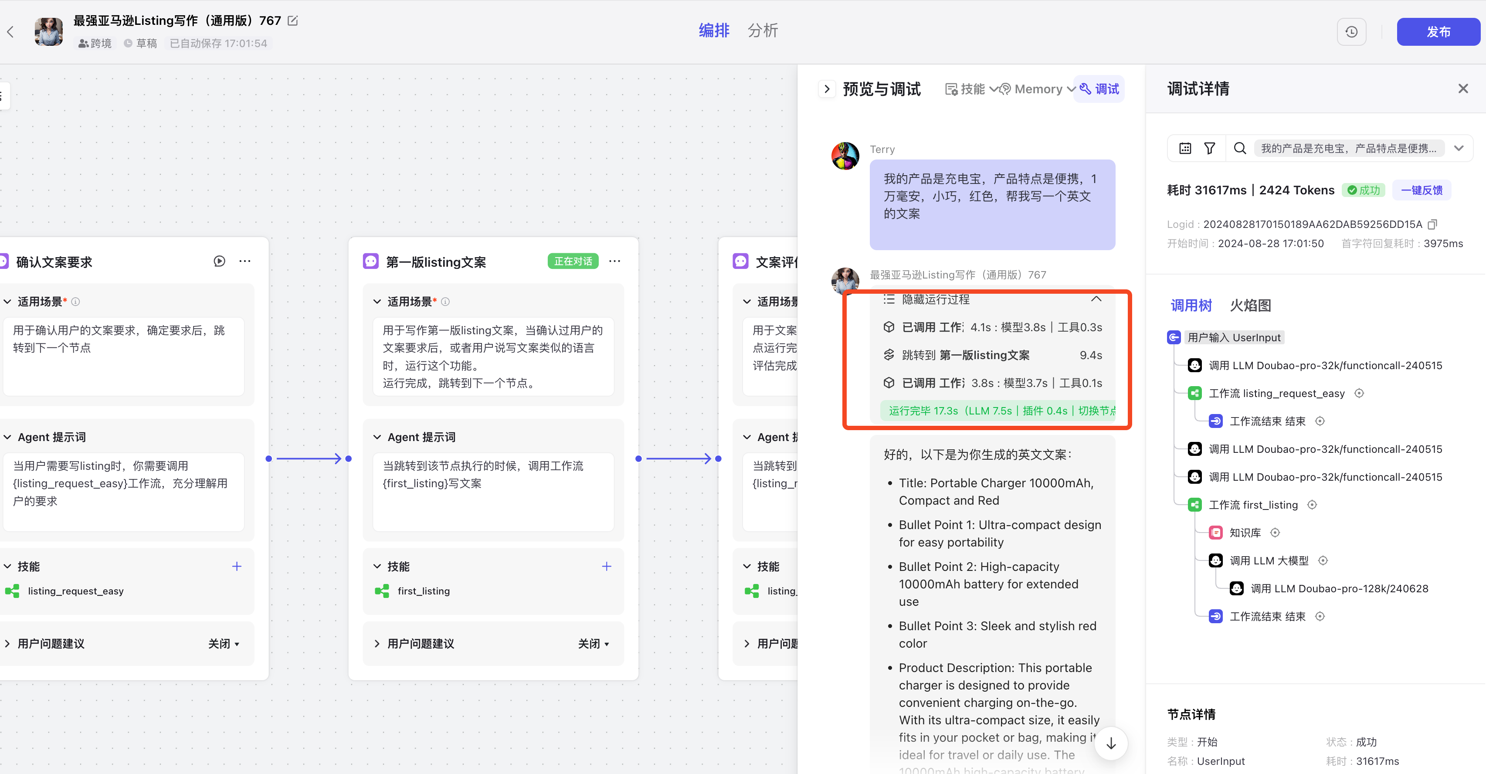
Task: Edit Agent 提示词 text in 第一版listing文案
Action: [x=493, y=492]
